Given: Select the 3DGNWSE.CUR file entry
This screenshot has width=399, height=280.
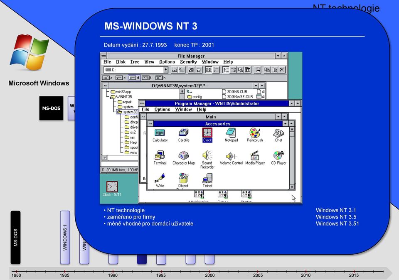Looking at the screenshot, I should pyautogui.click(x=237, y=97).
